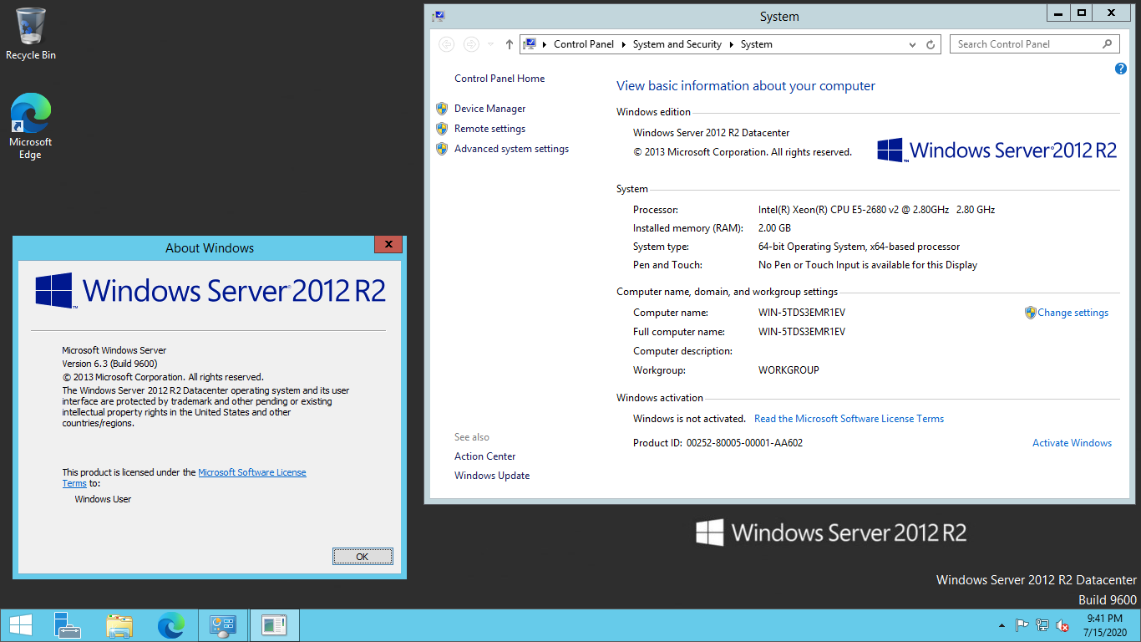Screen dimensions: 1141x642
Task: Select the WORKGROUP value text
Action: 789,370
